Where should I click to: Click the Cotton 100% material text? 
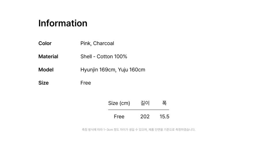(112, 57)
